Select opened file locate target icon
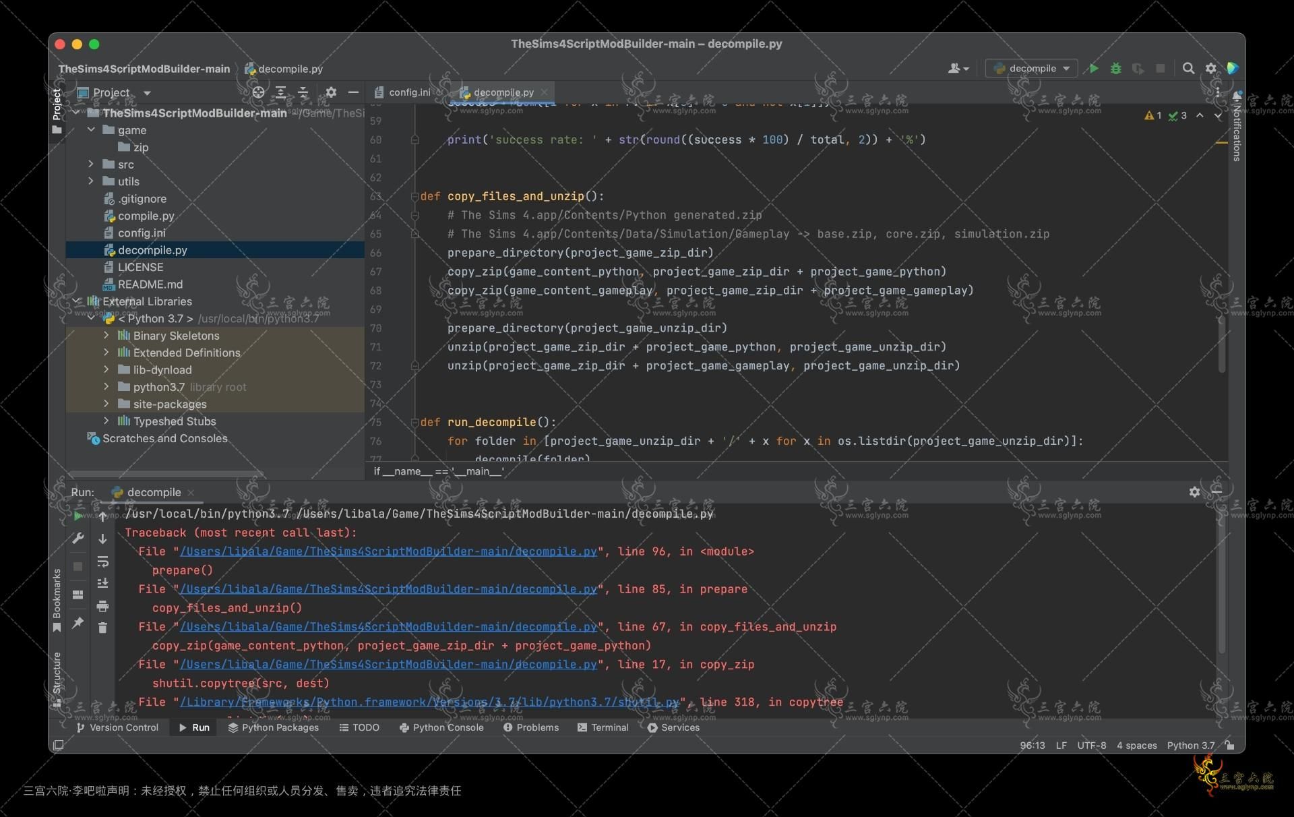 click(x=258, y=92)
